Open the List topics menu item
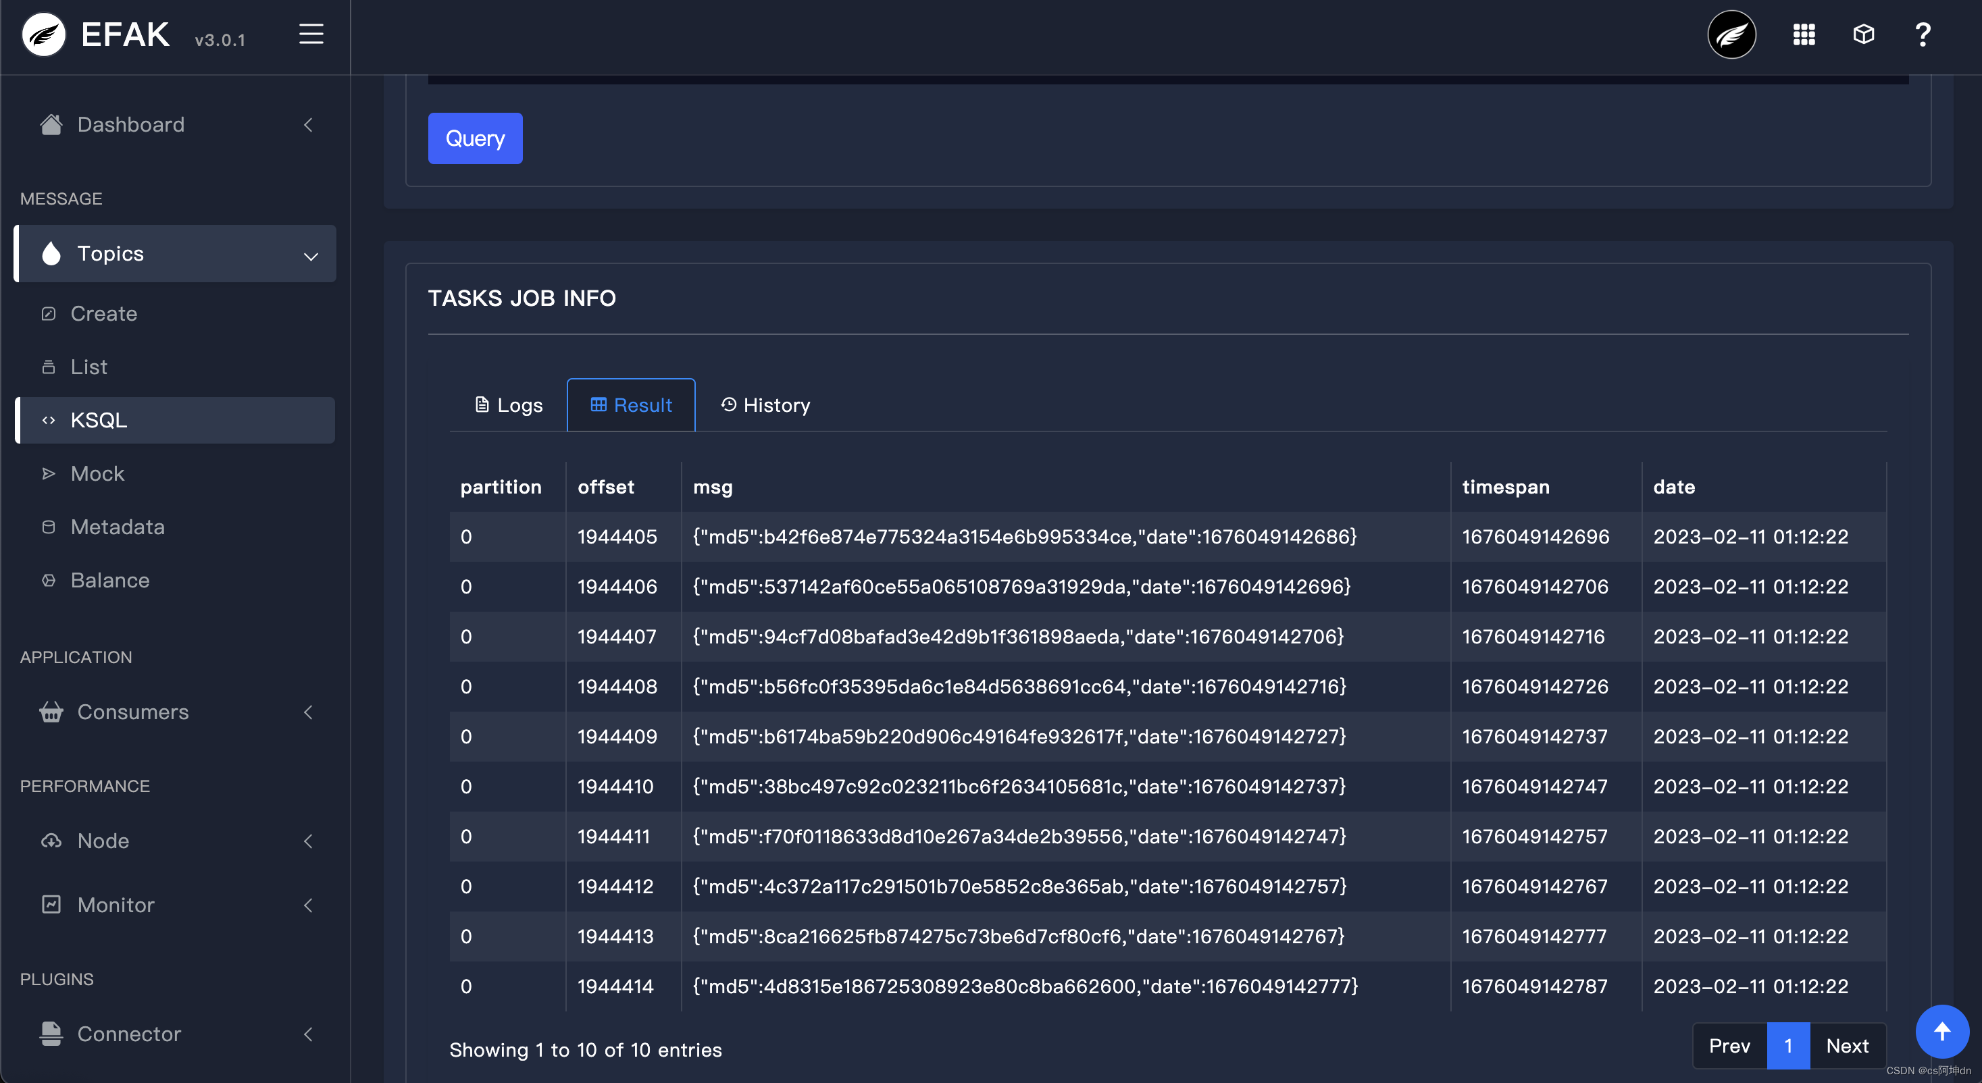Viewport: 1982px width, 1083px height. pyautogui.click(x=175, y=367)
